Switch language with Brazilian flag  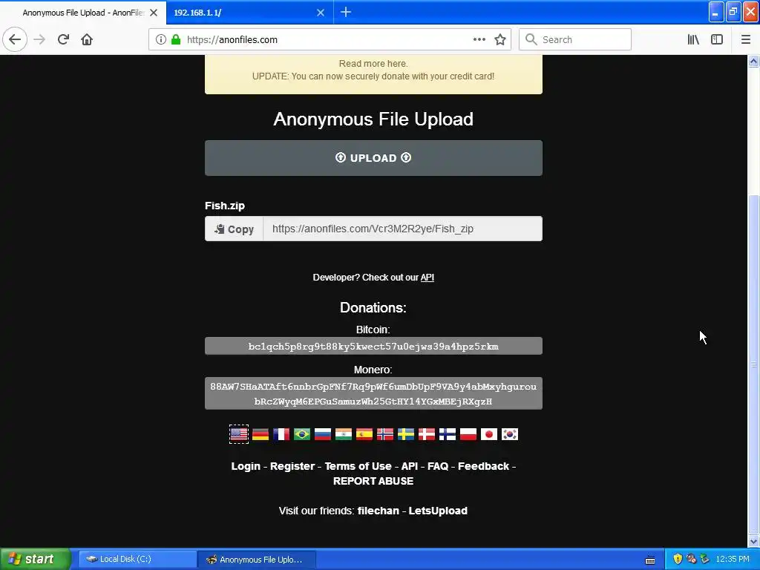(302, 434)
